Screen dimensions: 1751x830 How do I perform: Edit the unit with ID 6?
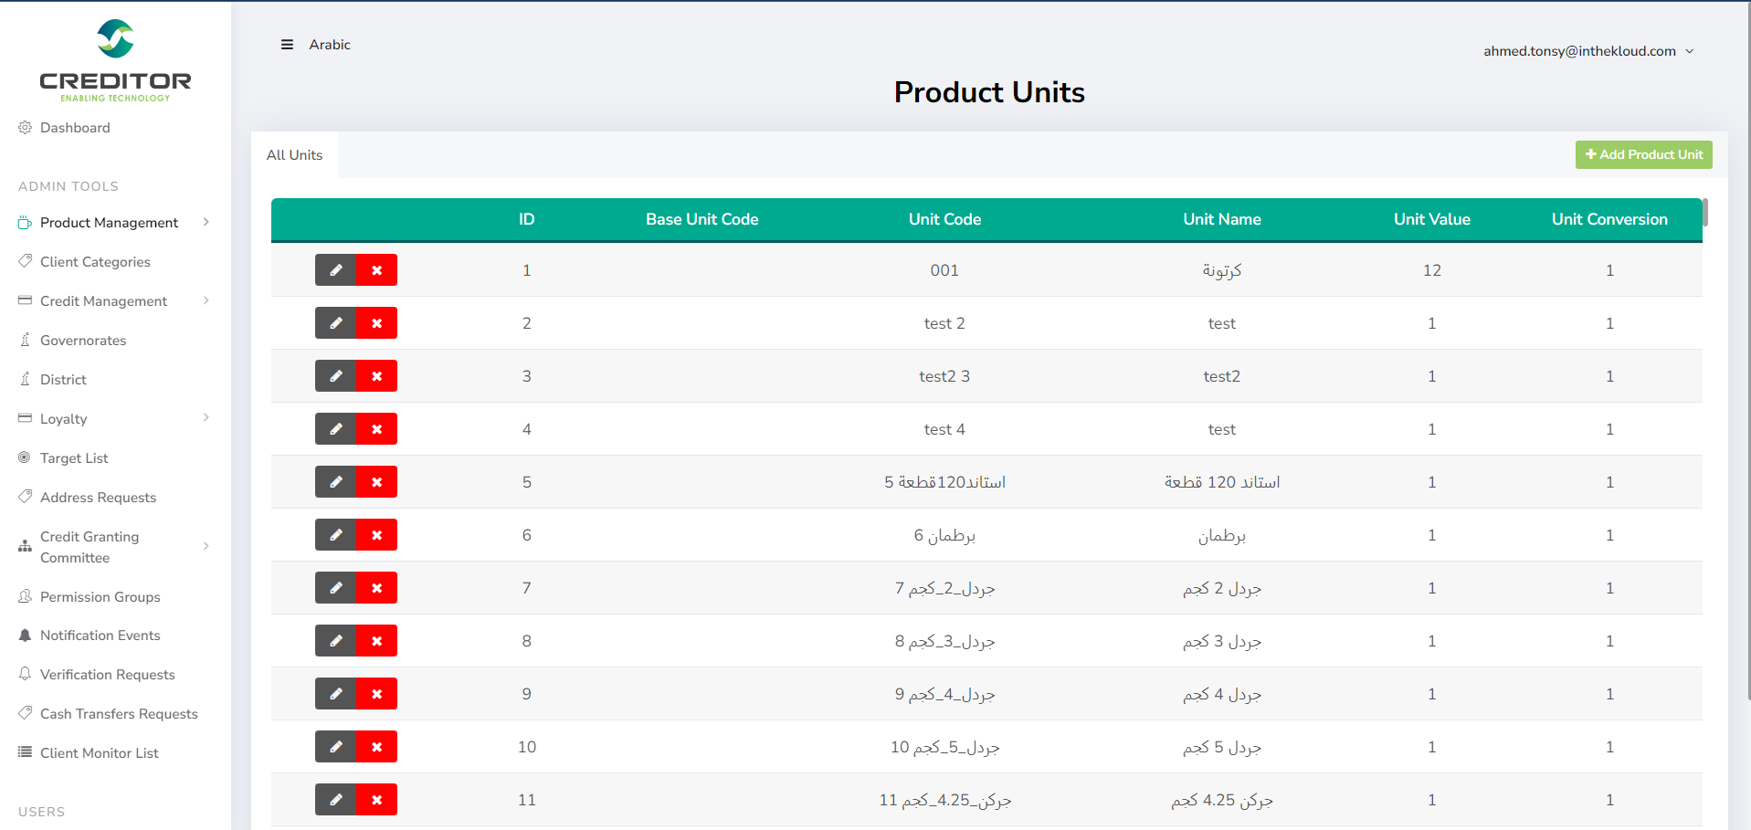[335, 535]
